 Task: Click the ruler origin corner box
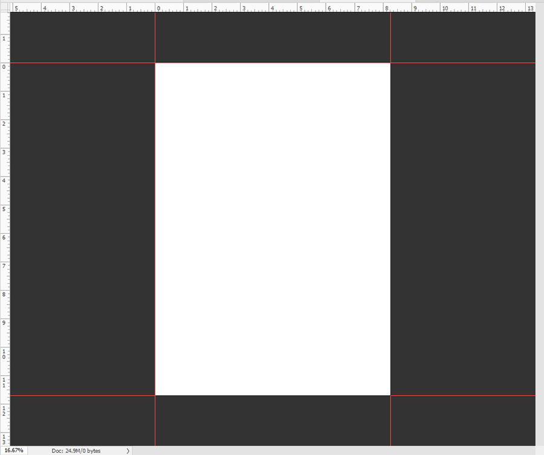[x=5, y=8]
